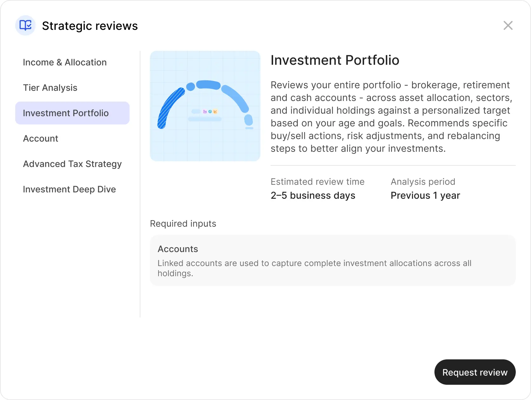Image resolution: width=531 pixels, height=400 pixels.
Task: Click the '2–5 business days' value
Action: (x=313, y=196)
